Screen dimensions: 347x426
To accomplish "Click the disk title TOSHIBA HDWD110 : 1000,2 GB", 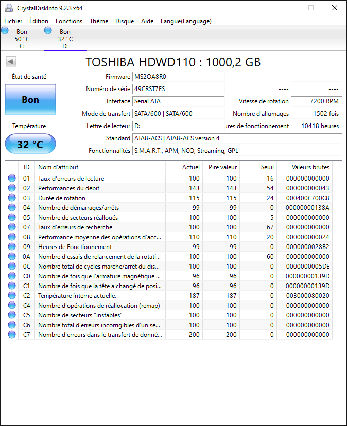I will [173, 62].
